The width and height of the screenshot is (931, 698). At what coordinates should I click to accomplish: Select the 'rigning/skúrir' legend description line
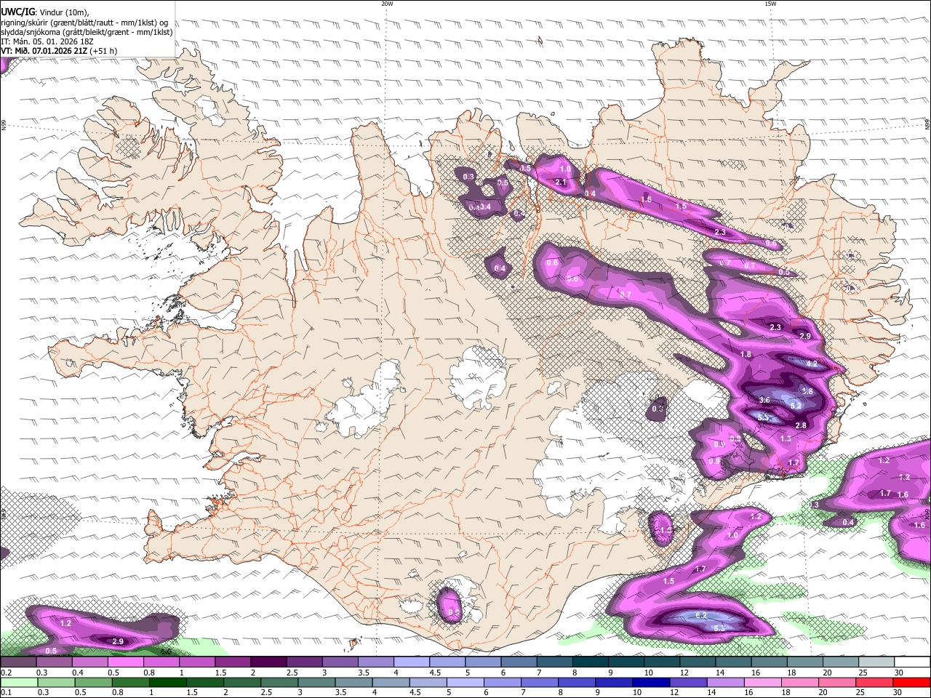[84, 23]
